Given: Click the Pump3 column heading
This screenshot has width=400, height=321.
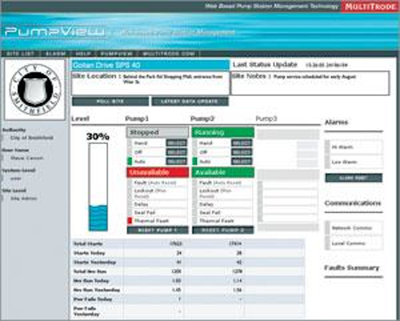Looking at the screenshot, I should pos(266,119).
